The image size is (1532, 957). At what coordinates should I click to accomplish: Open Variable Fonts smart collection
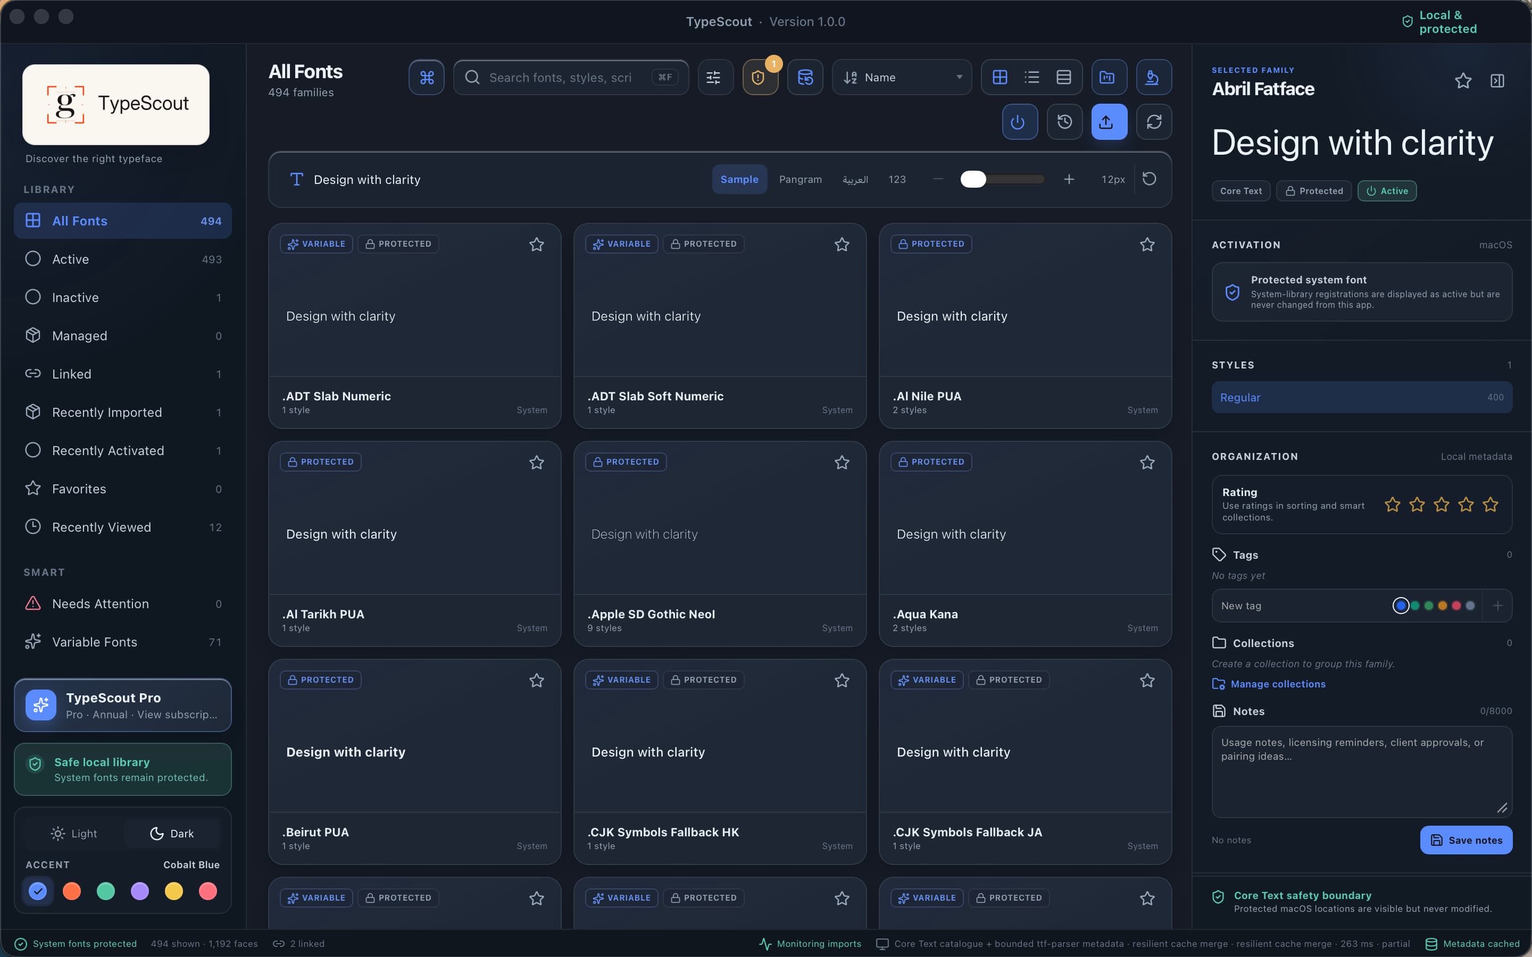[123, 642]
